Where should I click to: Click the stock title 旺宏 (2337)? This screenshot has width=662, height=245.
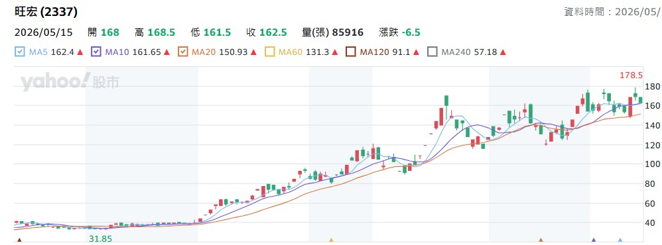46,12
